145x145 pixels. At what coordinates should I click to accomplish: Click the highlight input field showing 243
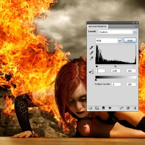click(131, 71)
